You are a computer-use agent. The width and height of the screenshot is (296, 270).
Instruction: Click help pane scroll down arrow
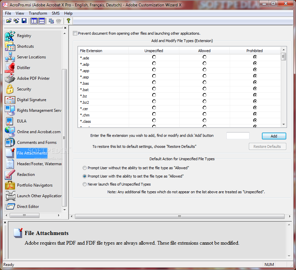289,256
